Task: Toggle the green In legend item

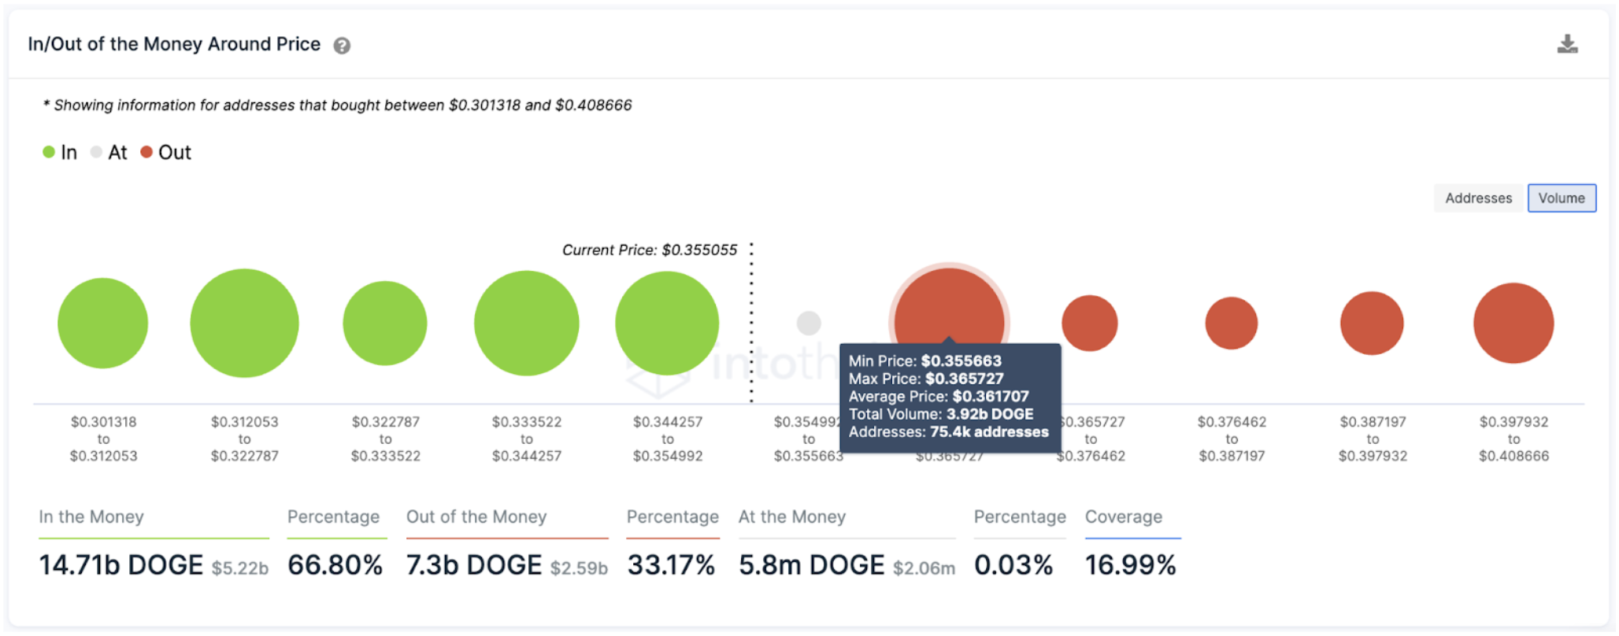Action: pos(60,152)
